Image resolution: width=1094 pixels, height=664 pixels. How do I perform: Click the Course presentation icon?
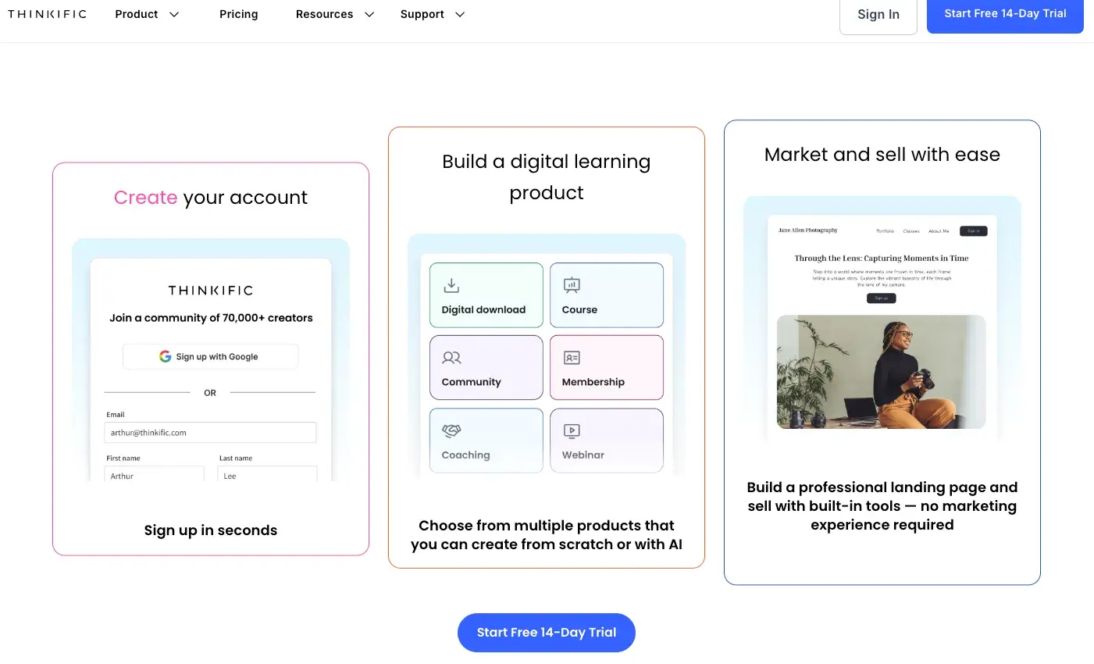572,285
